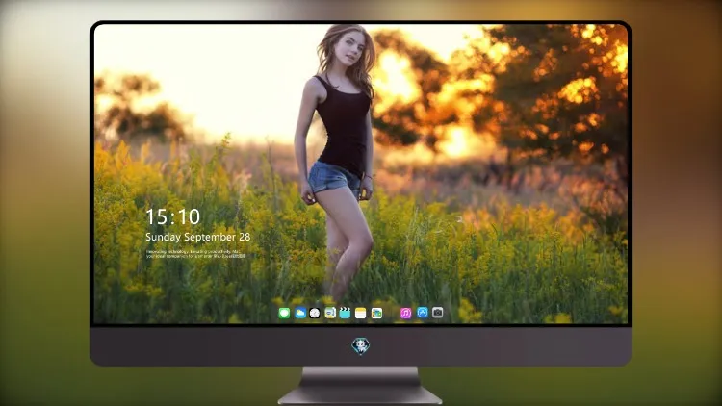Open the yellow Notes app in the dock
This screenshot has width=722, height=406.
pos(361,313)
